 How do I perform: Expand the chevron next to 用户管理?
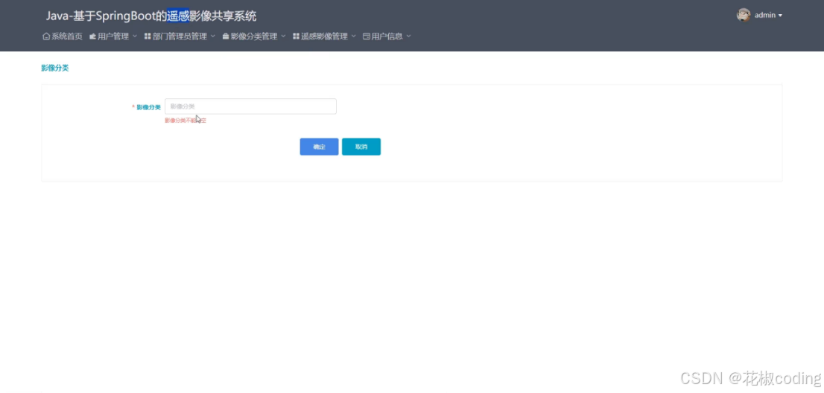(135, 36)
